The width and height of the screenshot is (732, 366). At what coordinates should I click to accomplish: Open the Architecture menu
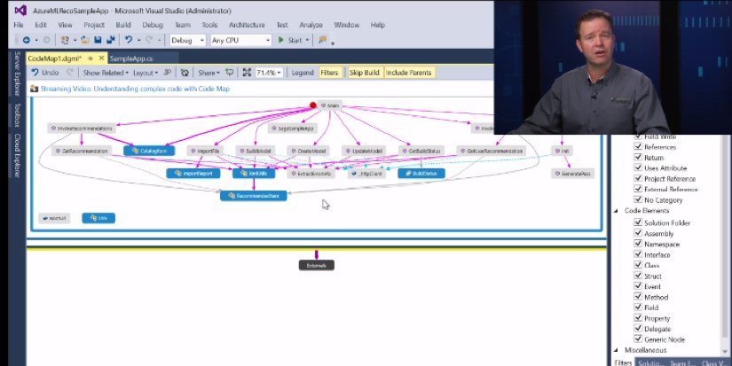[x=247, y=25]
